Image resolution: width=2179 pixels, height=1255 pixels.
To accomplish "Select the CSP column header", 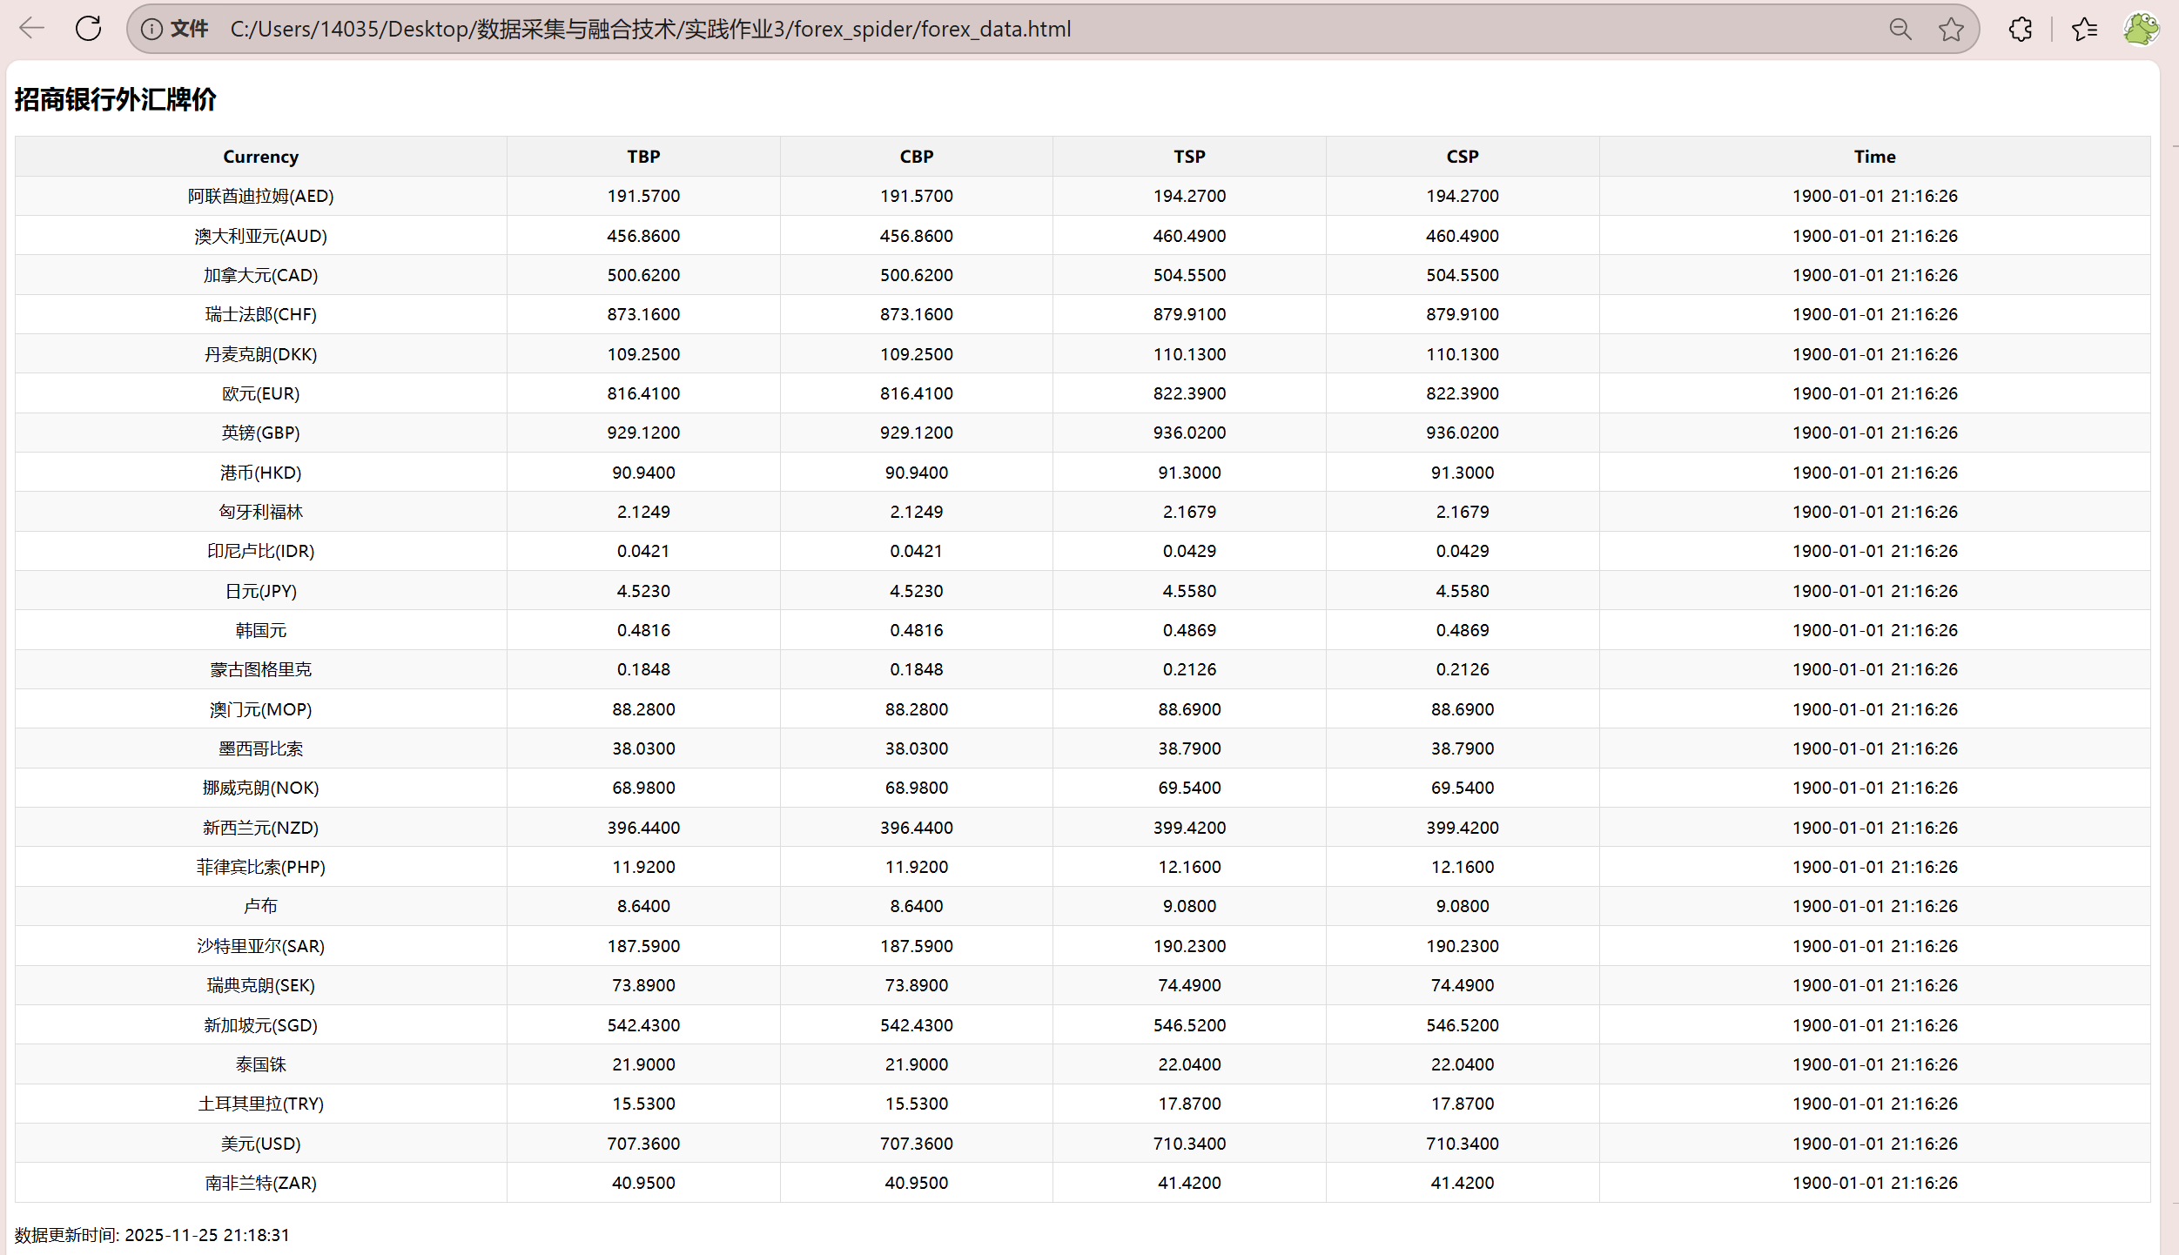I will (x=1462, y=157).
